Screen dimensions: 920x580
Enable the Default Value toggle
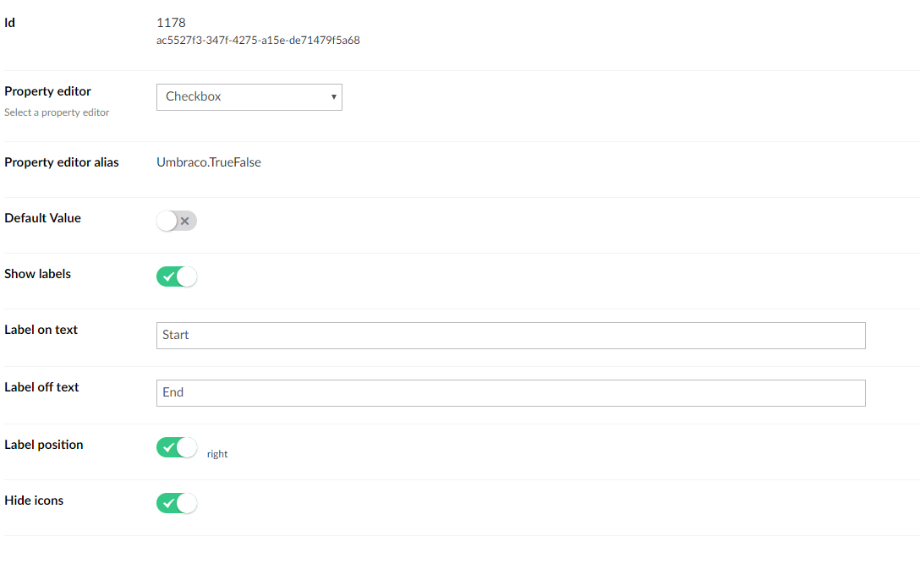[176, 220]
